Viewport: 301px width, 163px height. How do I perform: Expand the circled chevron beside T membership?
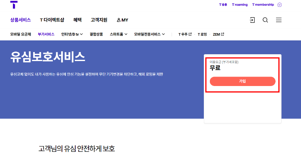coord(279,5)
